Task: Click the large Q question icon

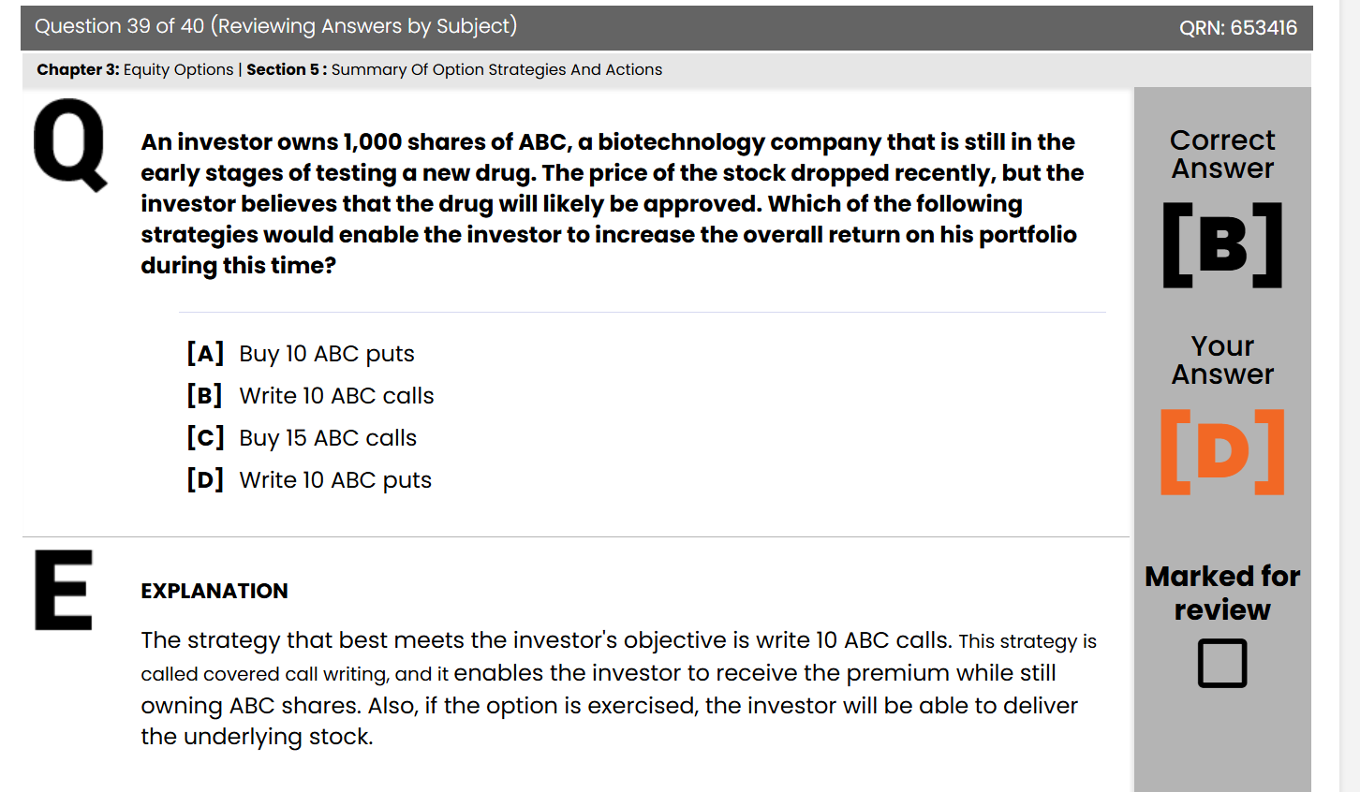Action: tap(69, 145)
